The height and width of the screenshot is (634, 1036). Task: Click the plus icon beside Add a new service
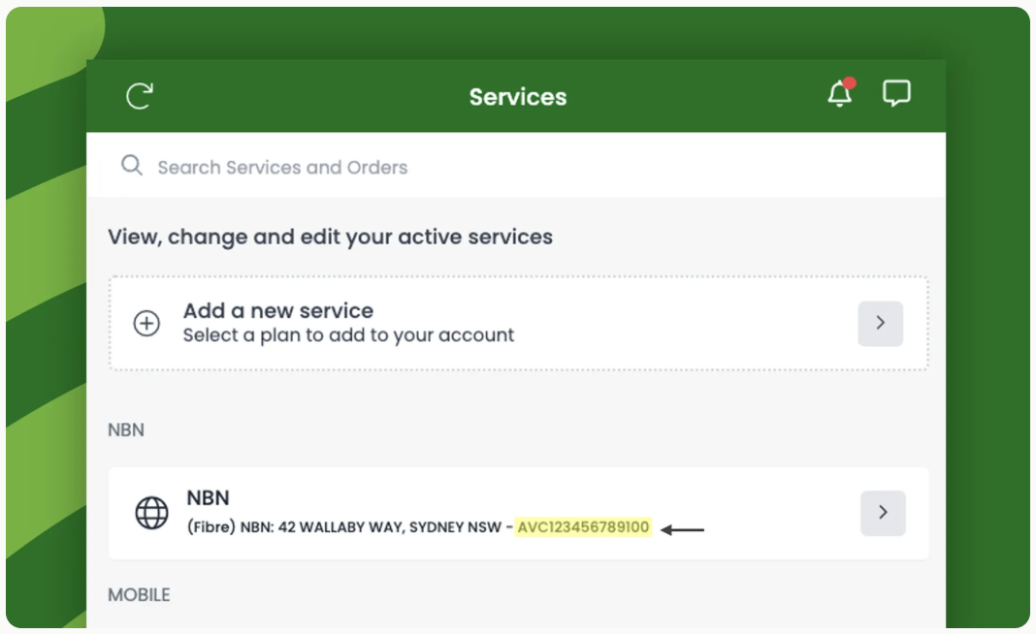coord(146,324)
